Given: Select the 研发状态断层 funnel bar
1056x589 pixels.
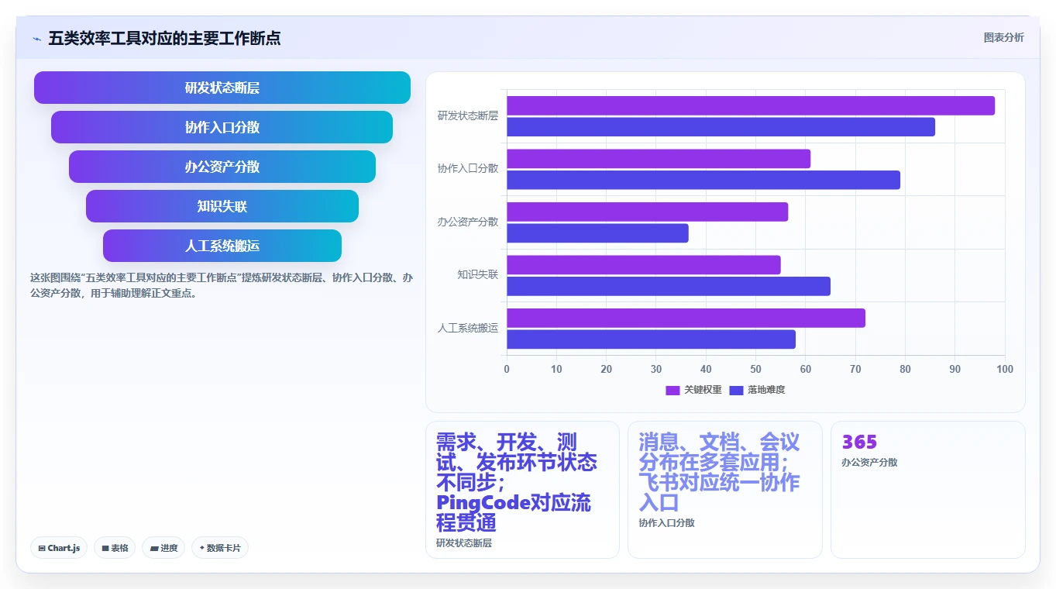Looking at the screenshot, I should [x=222, y=88].
